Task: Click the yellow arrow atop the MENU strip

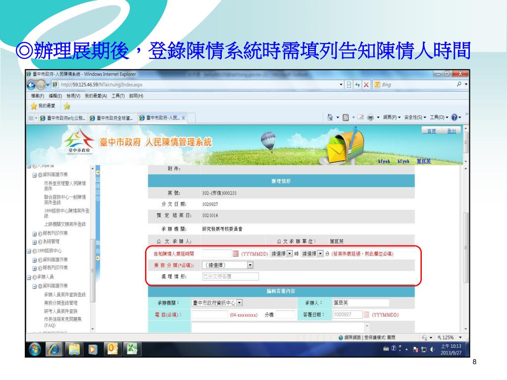Action: [98, 173]
